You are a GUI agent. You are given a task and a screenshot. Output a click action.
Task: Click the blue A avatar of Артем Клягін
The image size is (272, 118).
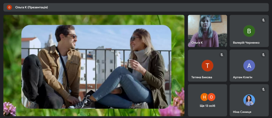click(x=249, y=66)
